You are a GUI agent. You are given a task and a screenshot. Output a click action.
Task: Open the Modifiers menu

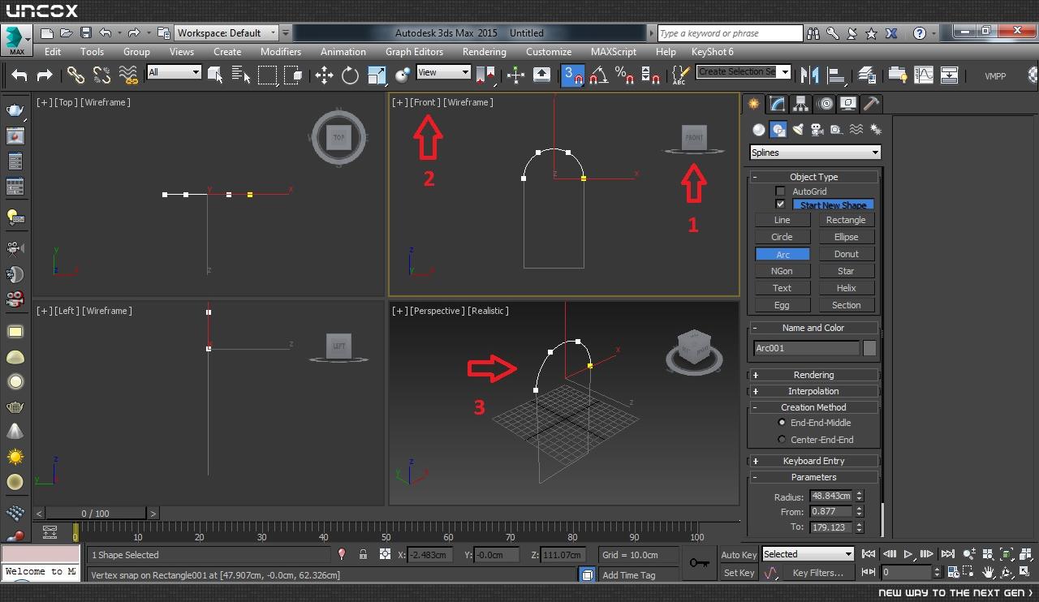[x=280, y=51]
